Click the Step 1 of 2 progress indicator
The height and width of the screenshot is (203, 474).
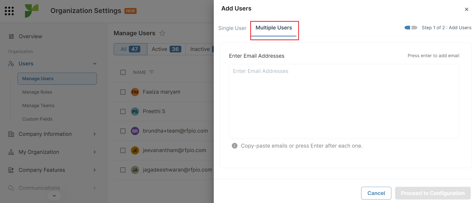pyautogui.click(x=410, y=28)
